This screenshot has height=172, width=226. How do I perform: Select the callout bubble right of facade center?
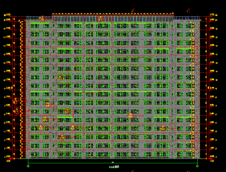pos(130,116)
